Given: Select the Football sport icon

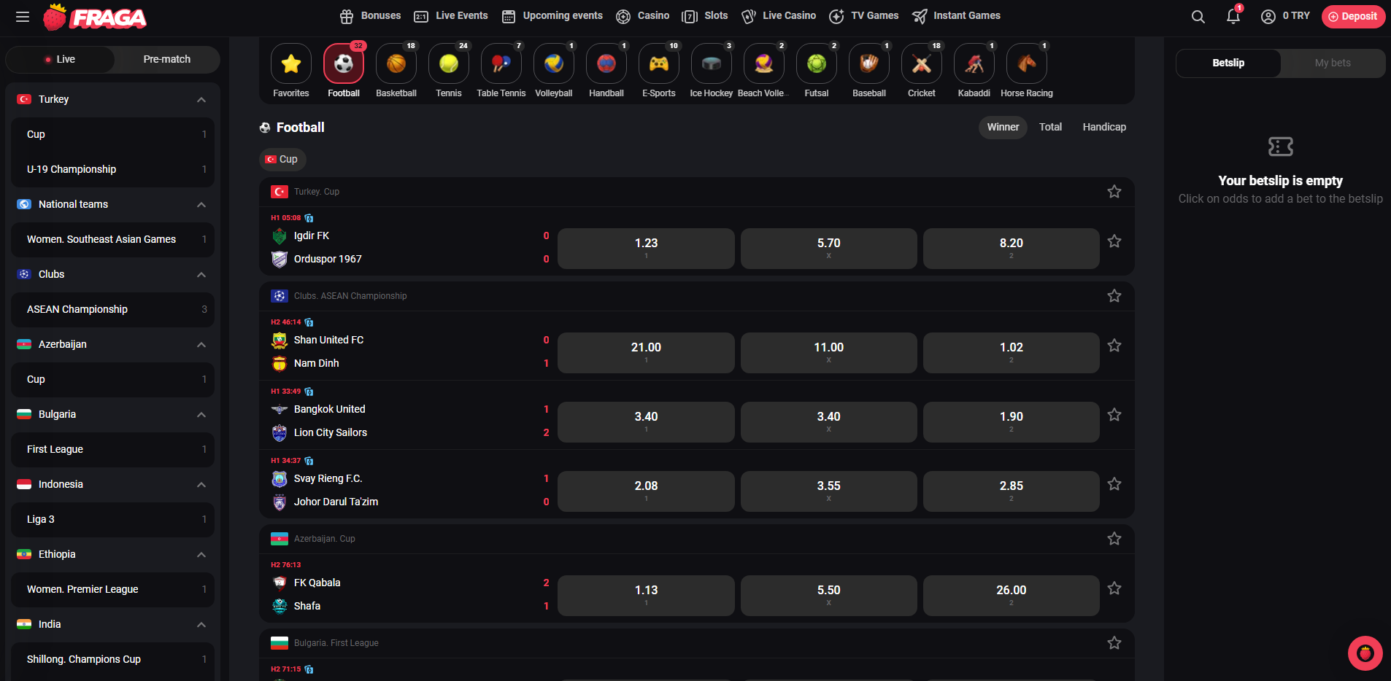Looking at the screenshot, I should tap(343, 63).
